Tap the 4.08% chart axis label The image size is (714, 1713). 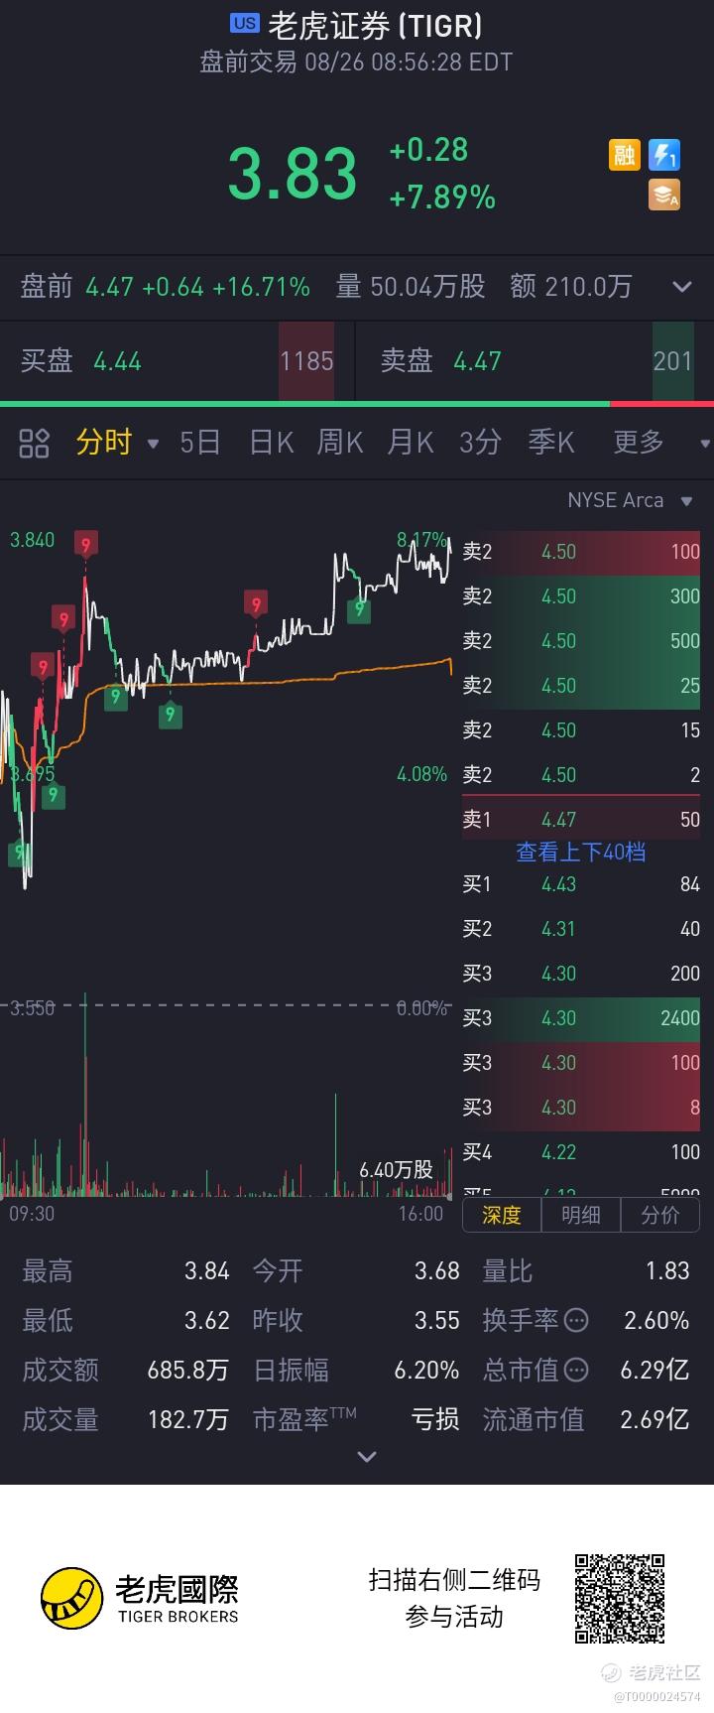(x=421, y=774)
